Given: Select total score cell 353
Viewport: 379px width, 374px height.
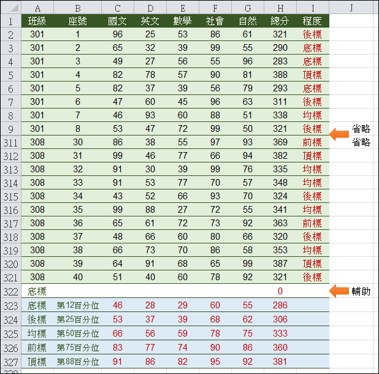Looking at the screenshot, I should [x=280, y=250].
